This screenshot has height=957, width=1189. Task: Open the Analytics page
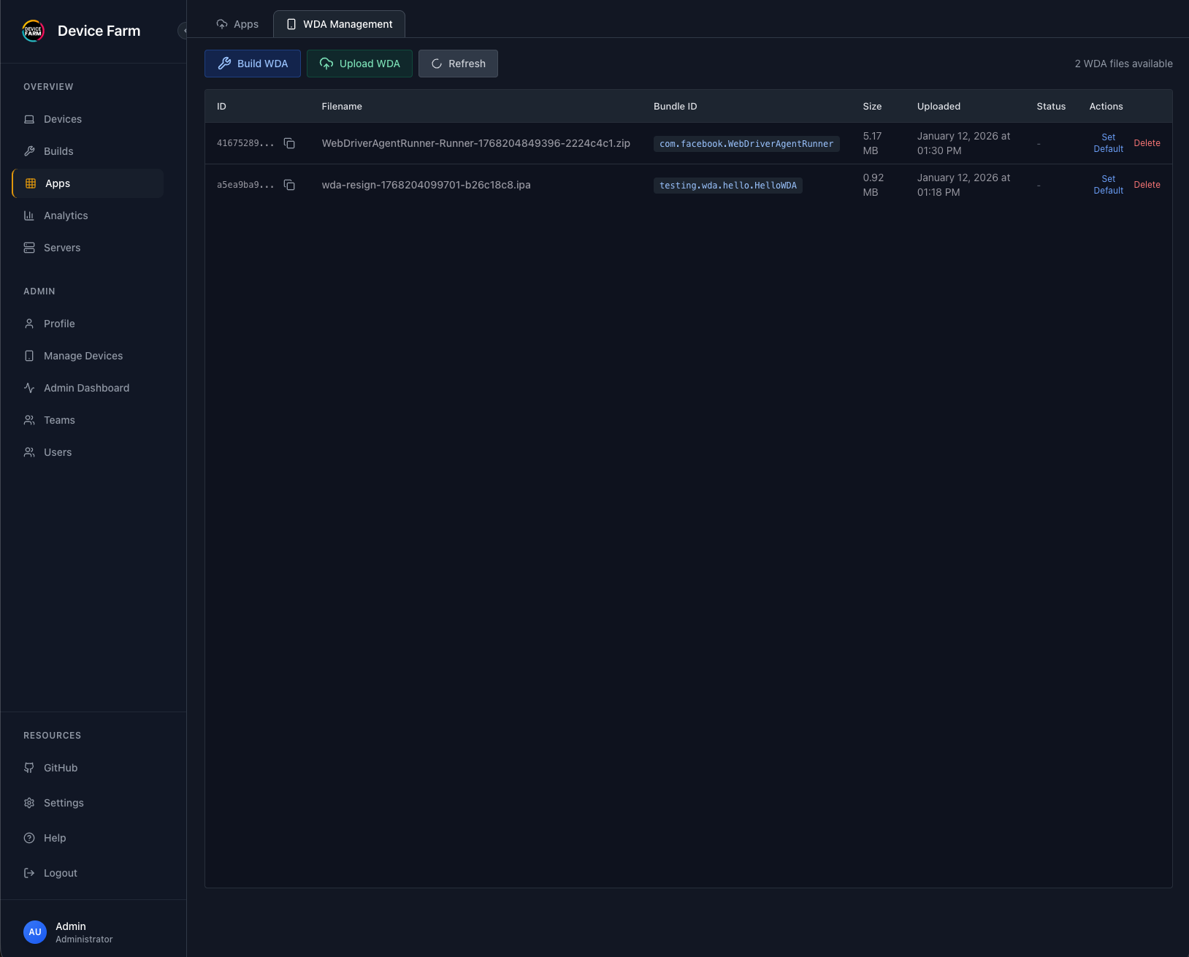pos(88,216)
